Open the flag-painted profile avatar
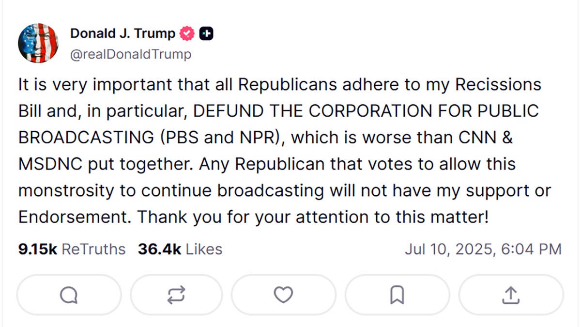 [x=38, y=43]
